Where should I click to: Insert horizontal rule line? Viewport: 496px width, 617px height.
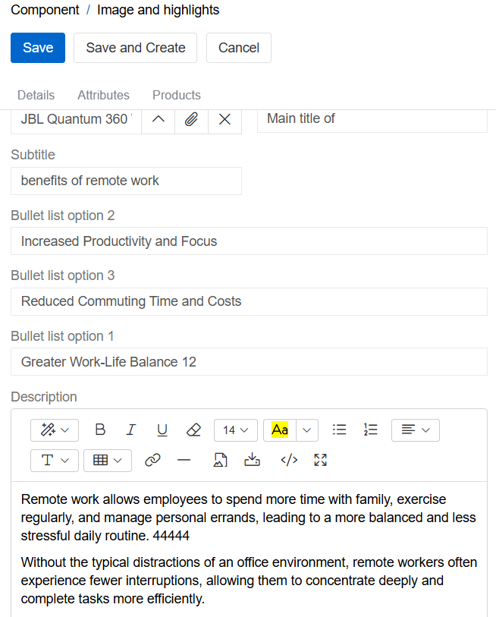click(x=184, y=460)
